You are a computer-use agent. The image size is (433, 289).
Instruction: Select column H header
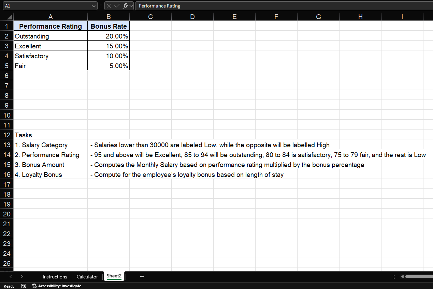[360, 17]
